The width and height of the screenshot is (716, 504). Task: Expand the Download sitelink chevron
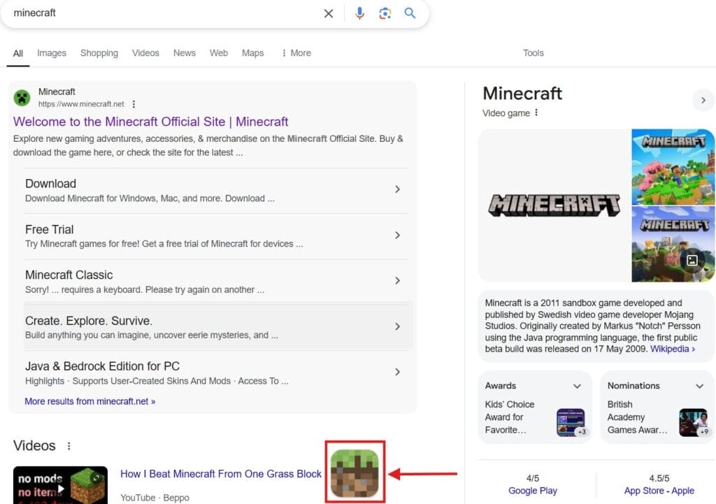(398, 189)
